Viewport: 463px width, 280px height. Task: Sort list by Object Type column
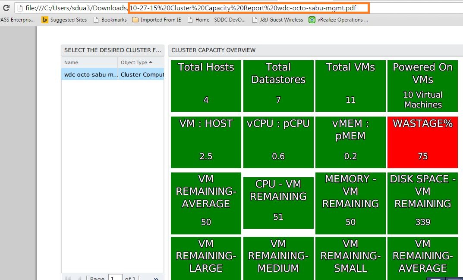pos(136,62)
